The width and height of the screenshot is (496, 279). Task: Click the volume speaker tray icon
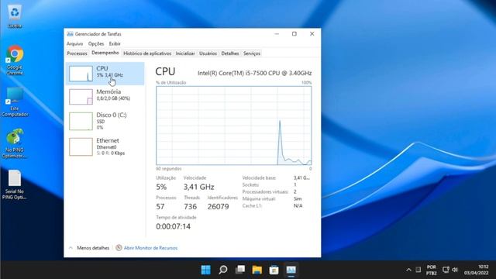coord(455,270)
